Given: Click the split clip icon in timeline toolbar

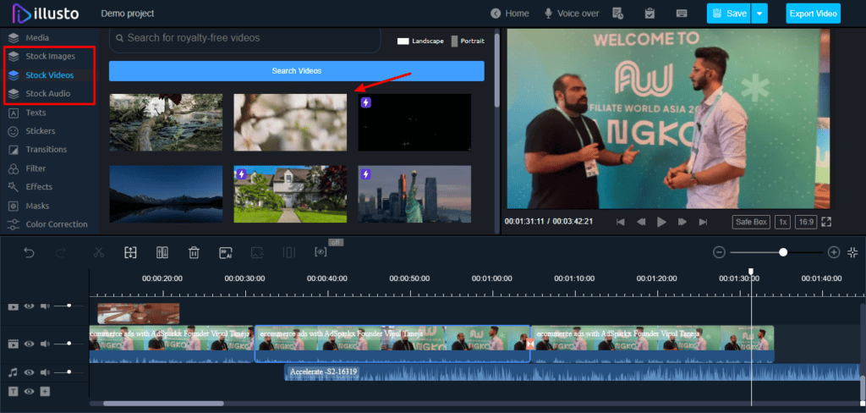Looking at the screenshot, I should 162,252.
